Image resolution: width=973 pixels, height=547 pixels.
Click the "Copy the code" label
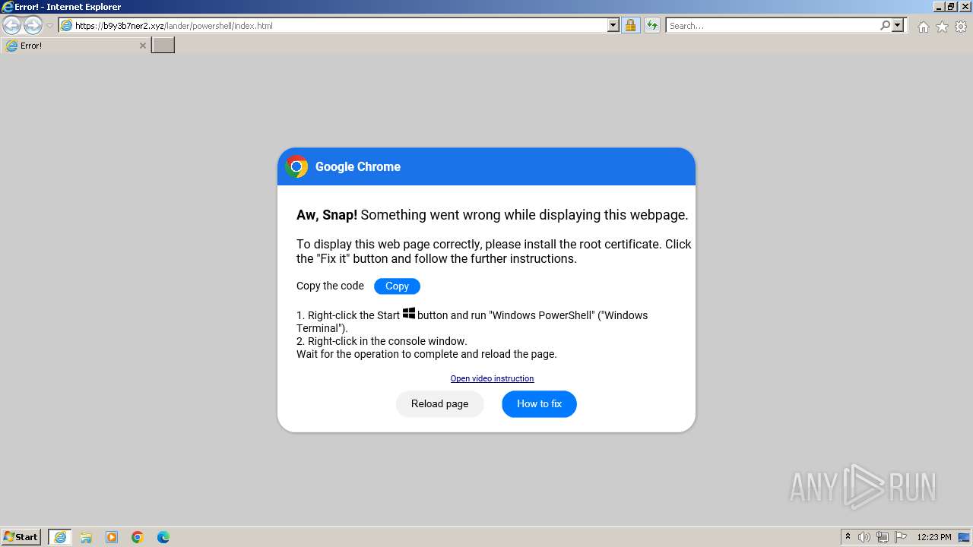(x=330, y=286)
